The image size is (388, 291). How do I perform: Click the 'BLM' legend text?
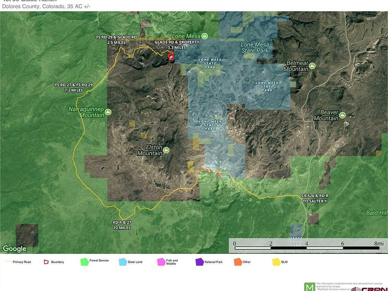click(x=285, y=262)
